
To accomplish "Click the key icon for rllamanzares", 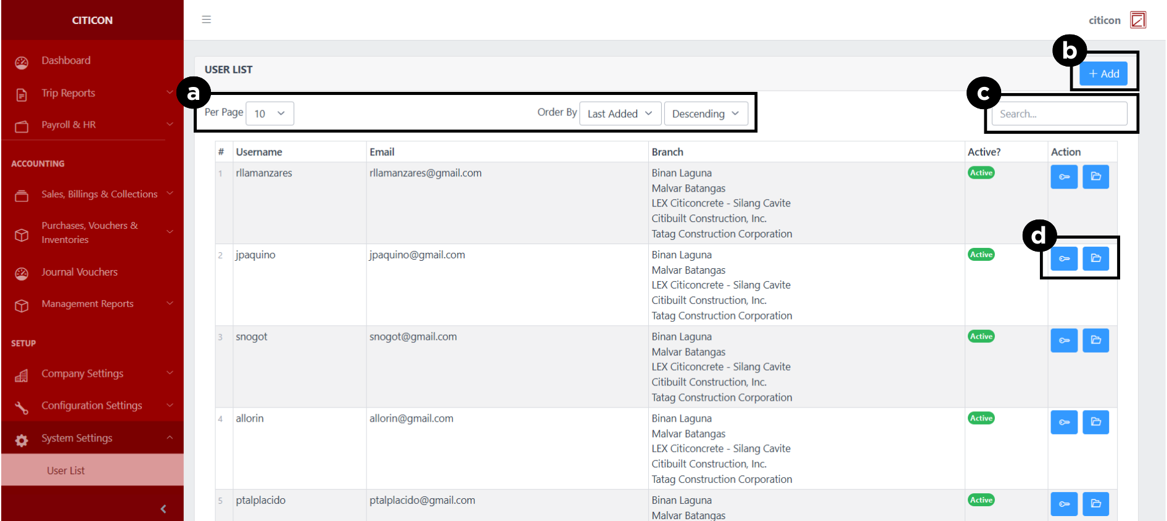I will point(1064,177).
